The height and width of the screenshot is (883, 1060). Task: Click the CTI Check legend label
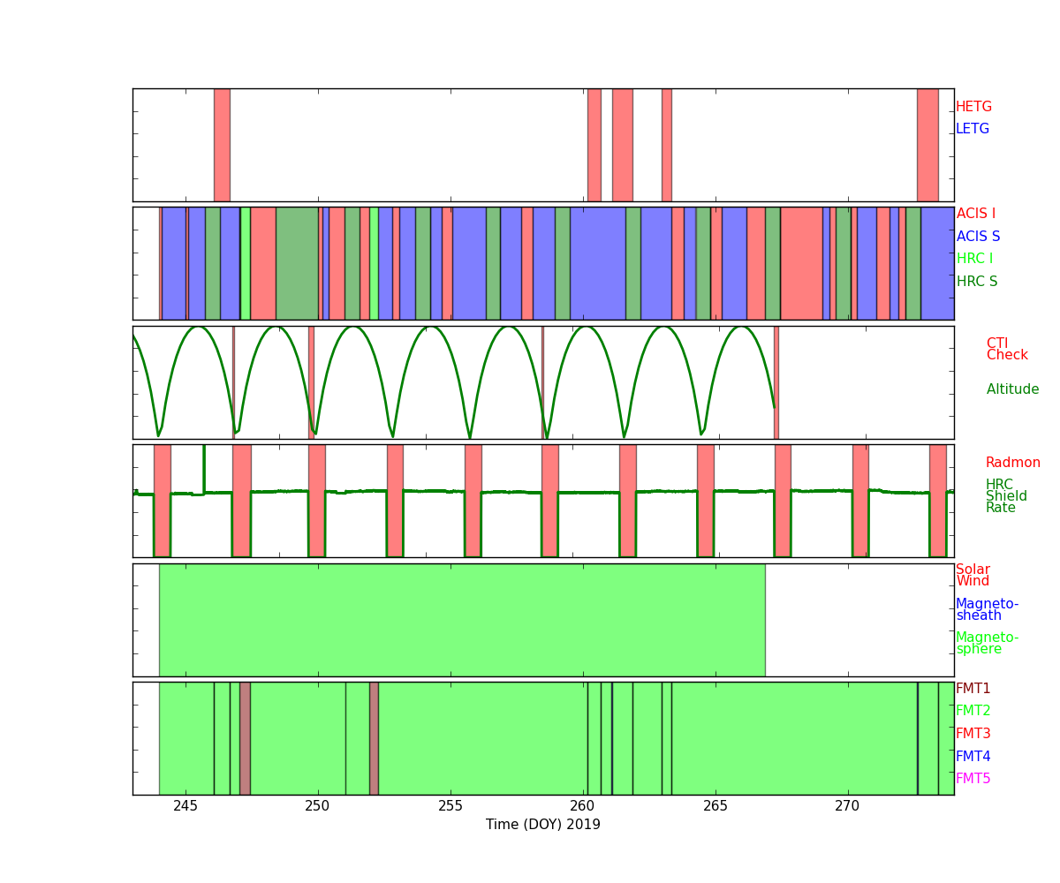coord(1007,350)
